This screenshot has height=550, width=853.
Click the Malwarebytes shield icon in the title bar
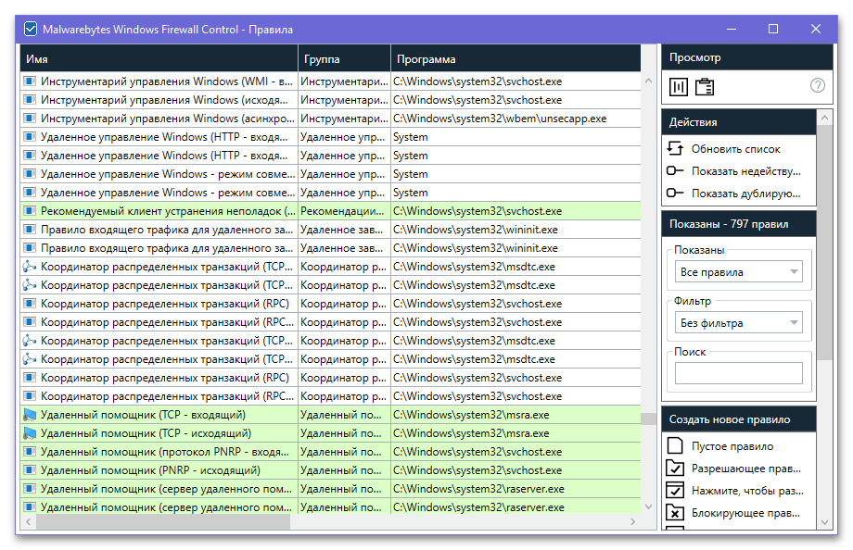pos(31,29)
